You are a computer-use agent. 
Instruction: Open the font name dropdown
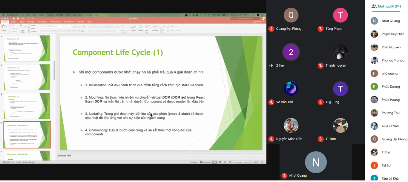(x=52, y=26)
